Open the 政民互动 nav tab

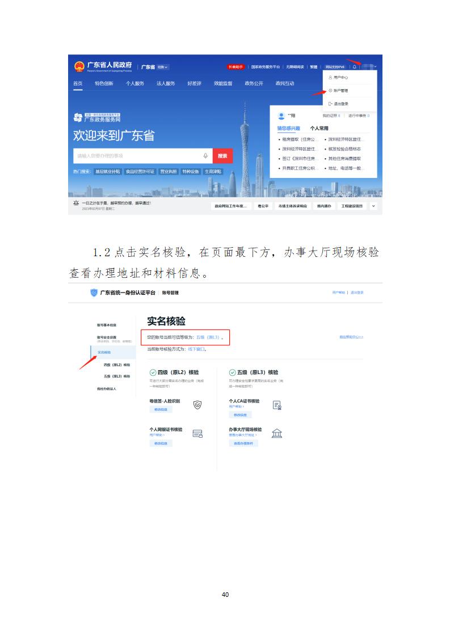pyautogui.click(x=285, y=83)
